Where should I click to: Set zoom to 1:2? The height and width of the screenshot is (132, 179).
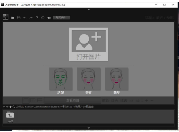click(x=137, y=101)
